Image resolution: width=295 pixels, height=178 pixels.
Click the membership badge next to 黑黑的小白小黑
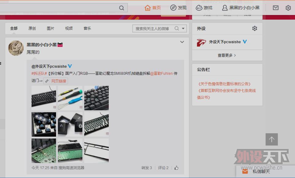tap(60, 45)
